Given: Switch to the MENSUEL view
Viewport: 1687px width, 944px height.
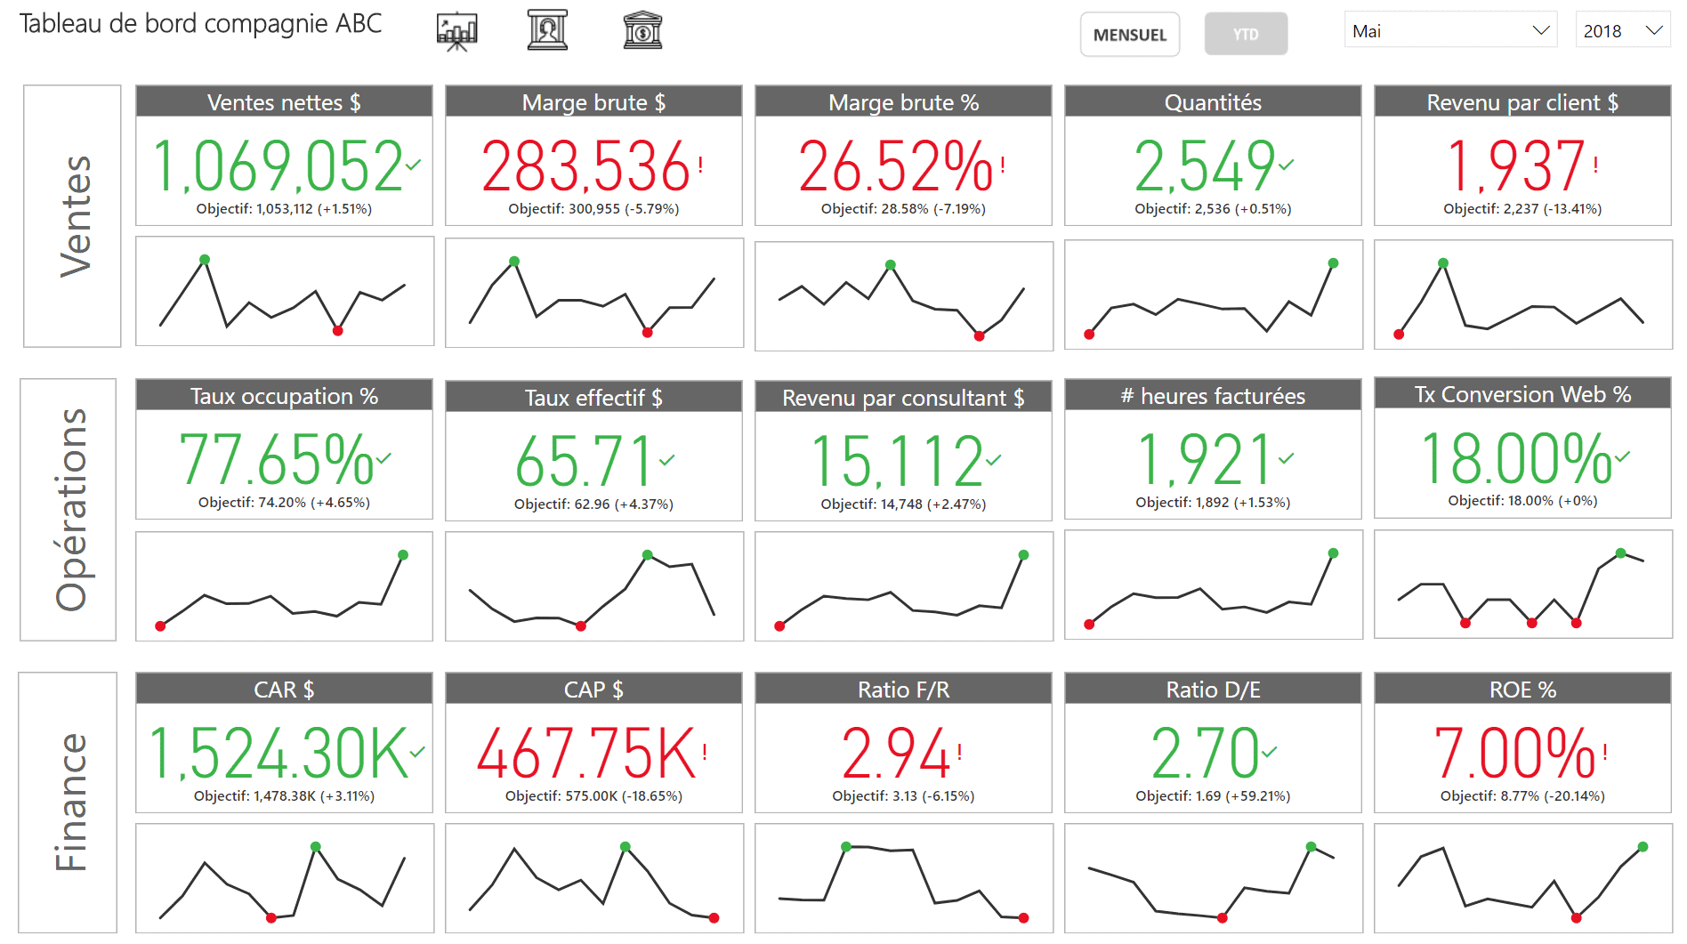Looking at the screenshot, I should click(1130, 35).
